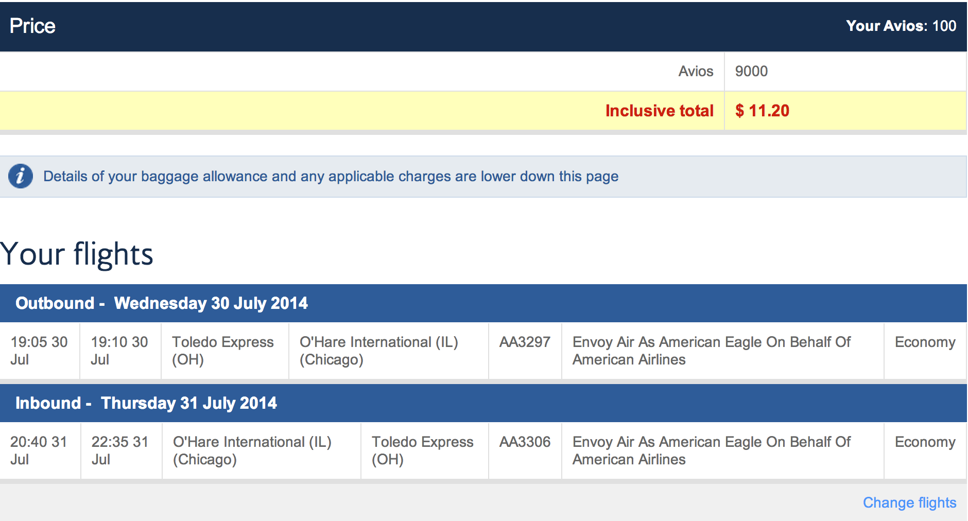Viewport: 968px width, 521px height.
Task: Click Economy cabin in inbound row
Action: coord(925,442)
